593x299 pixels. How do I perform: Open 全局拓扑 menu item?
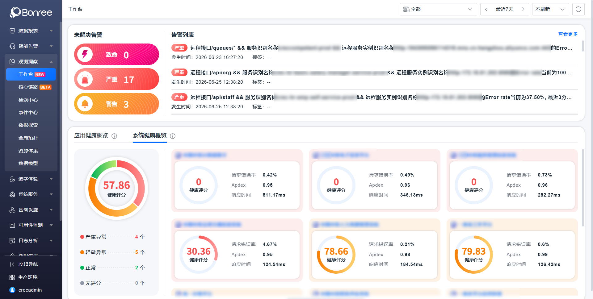click(x=31, y=138)
